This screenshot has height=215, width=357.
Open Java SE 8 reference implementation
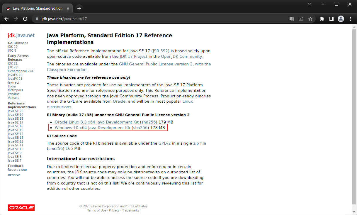[15, 157]
